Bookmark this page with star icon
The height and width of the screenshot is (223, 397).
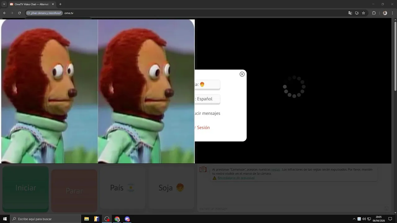[x=364, y=13]
